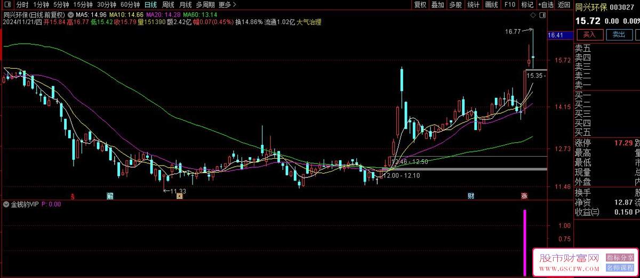Open the 多股 multi-stock view
The height and width of the screenshot is (278, 640).
[x=455, y=5]
